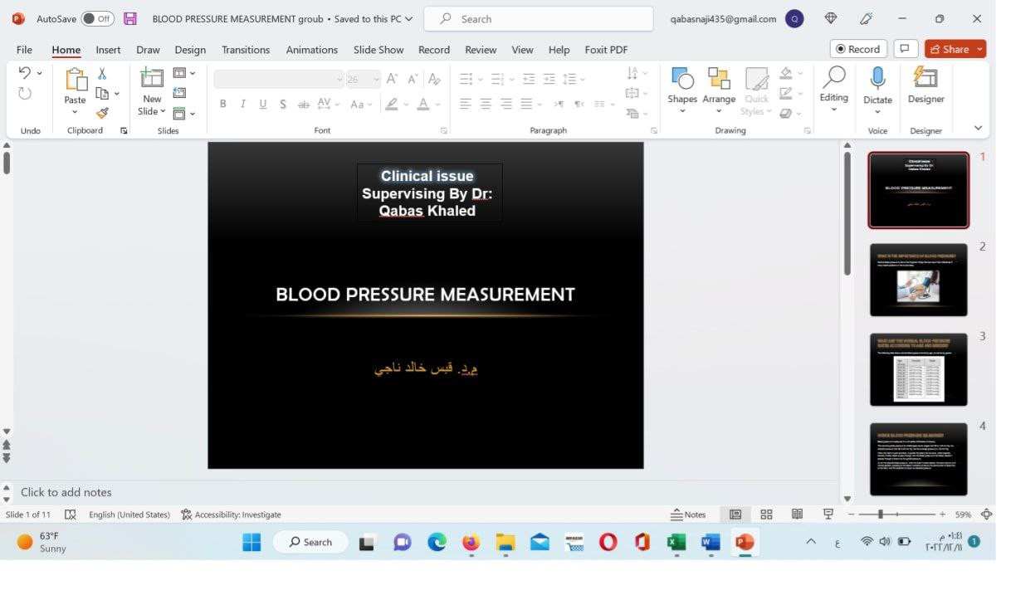Click the Save icon in title bar
1011x590 pixels.
coord(130,18)
